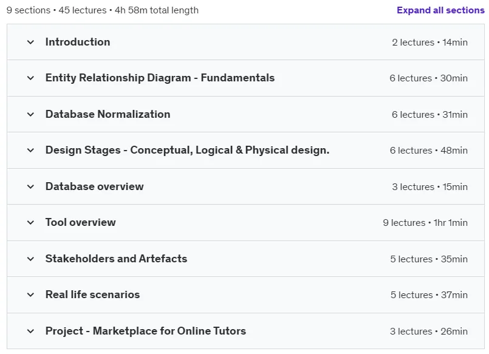489x354 pixels.
Task: Click the '9 lectures • 1hr 1min' label
Action: [425, 222]
